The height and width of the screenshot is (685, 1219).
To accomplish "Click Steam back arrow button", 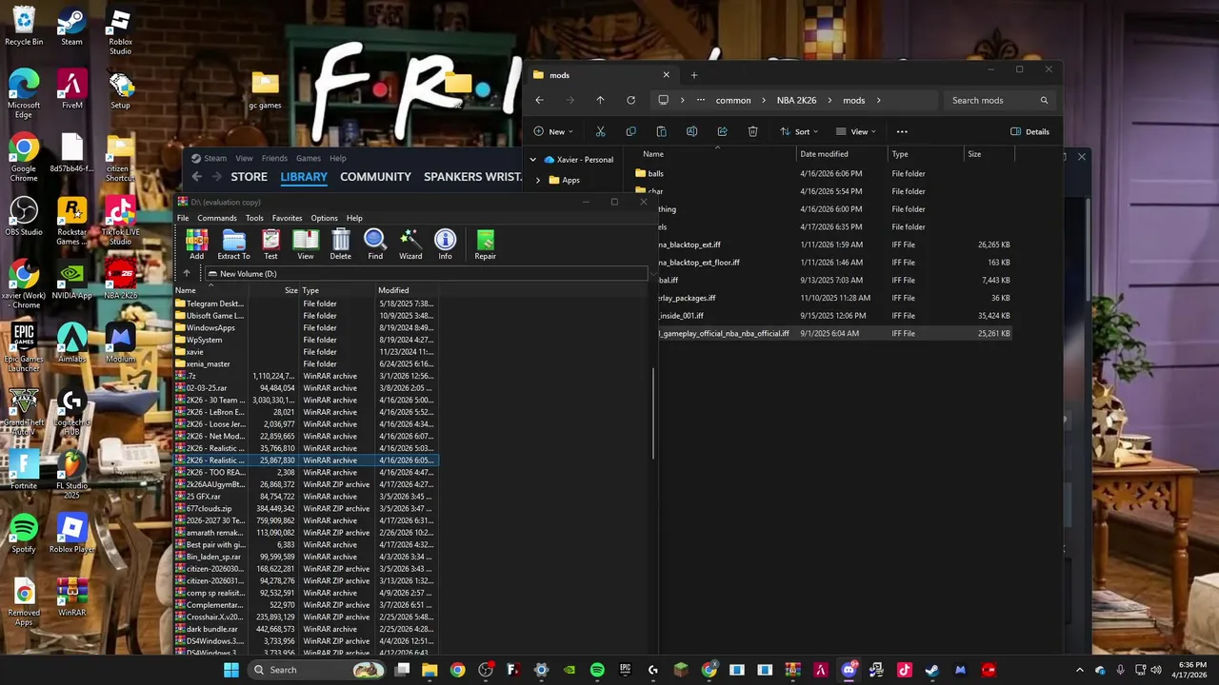I will pos(197,177).
